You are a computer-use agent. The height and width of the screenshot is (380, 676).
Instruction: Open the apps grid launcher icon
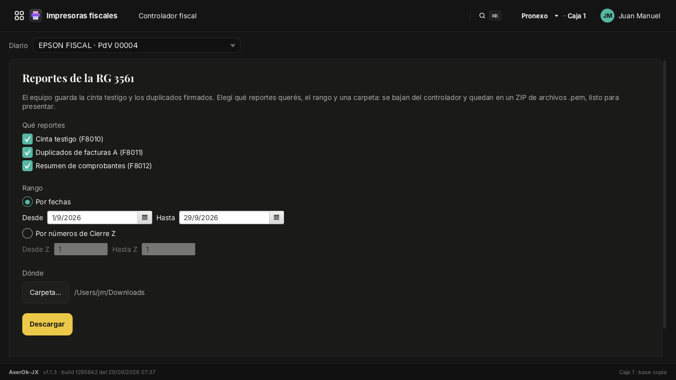click(x=19, y=16)
